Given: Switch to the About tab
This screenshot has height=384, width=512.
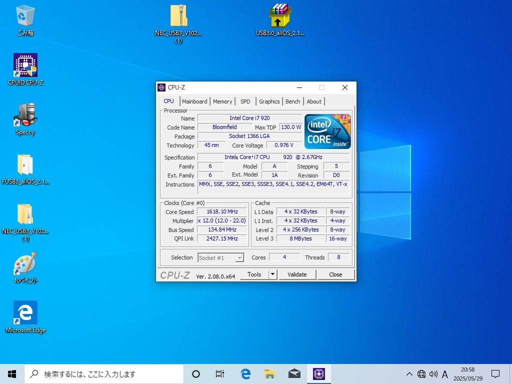Looking at the screenshot, I should pyautogui.click(x=314, y=101).
